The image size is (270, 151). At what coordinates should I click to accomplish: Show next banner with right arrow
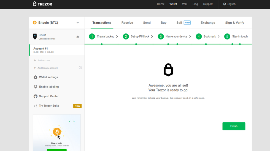point(74,121)
